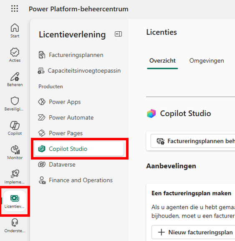Switch to the Omgevingen tab

207,61
